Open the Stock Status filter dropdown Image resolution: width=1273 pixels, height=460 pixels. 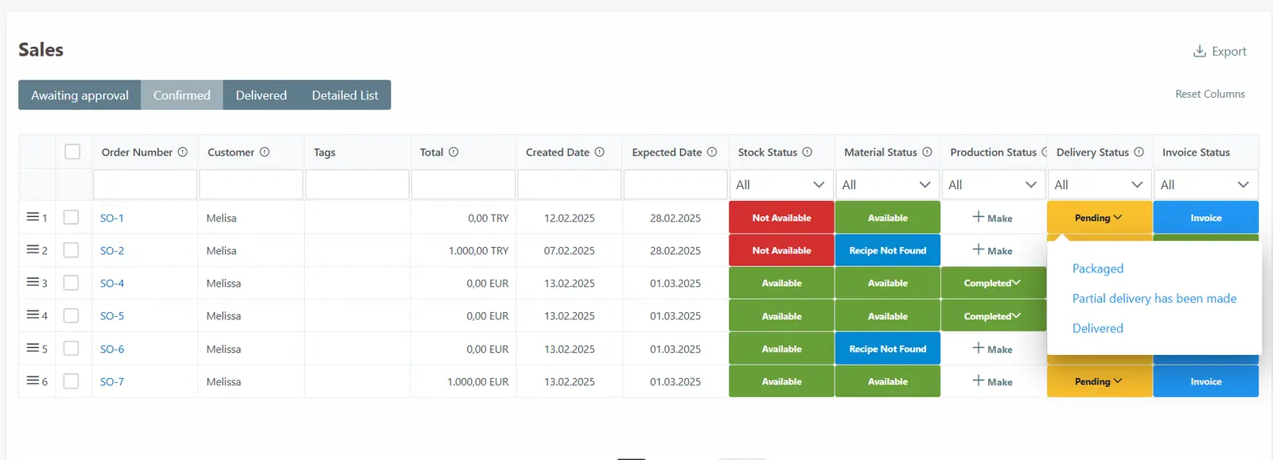pos(781,184)
